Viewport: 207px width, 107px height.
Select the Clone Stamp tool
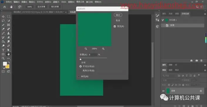(x=9, y=33)
